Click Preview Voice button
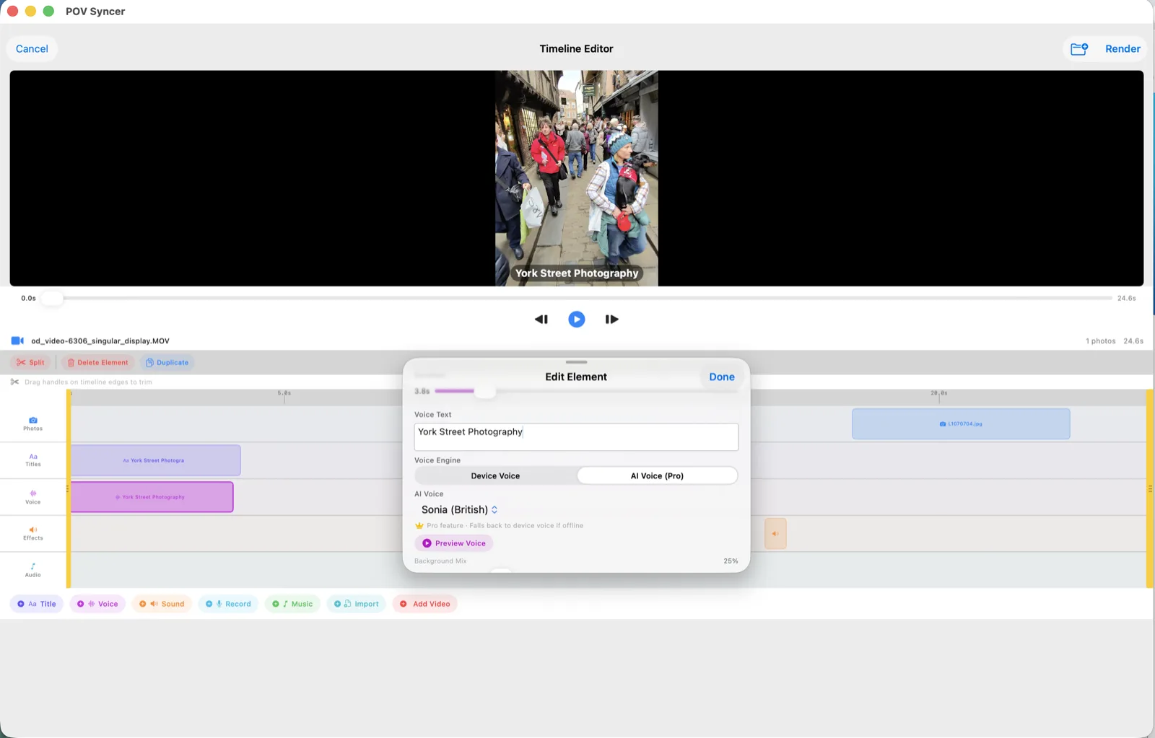The height and width of the screenshot is (738, 1155). tap(454, 543)
